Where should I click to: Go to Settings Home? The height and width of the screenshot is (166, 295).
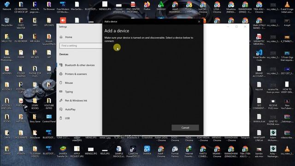[69, 37]
